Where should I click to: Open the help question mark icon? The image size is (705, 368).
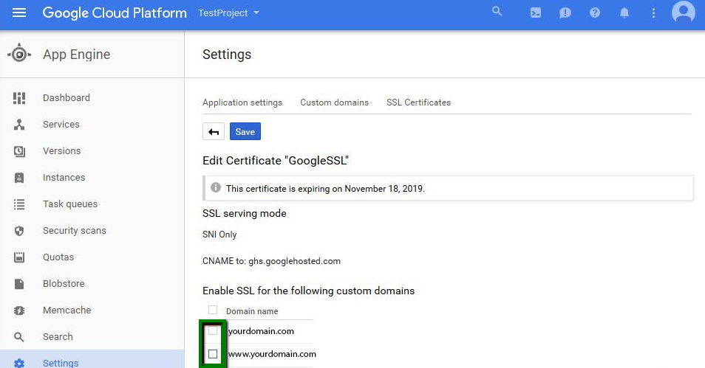tap(595, 13)
